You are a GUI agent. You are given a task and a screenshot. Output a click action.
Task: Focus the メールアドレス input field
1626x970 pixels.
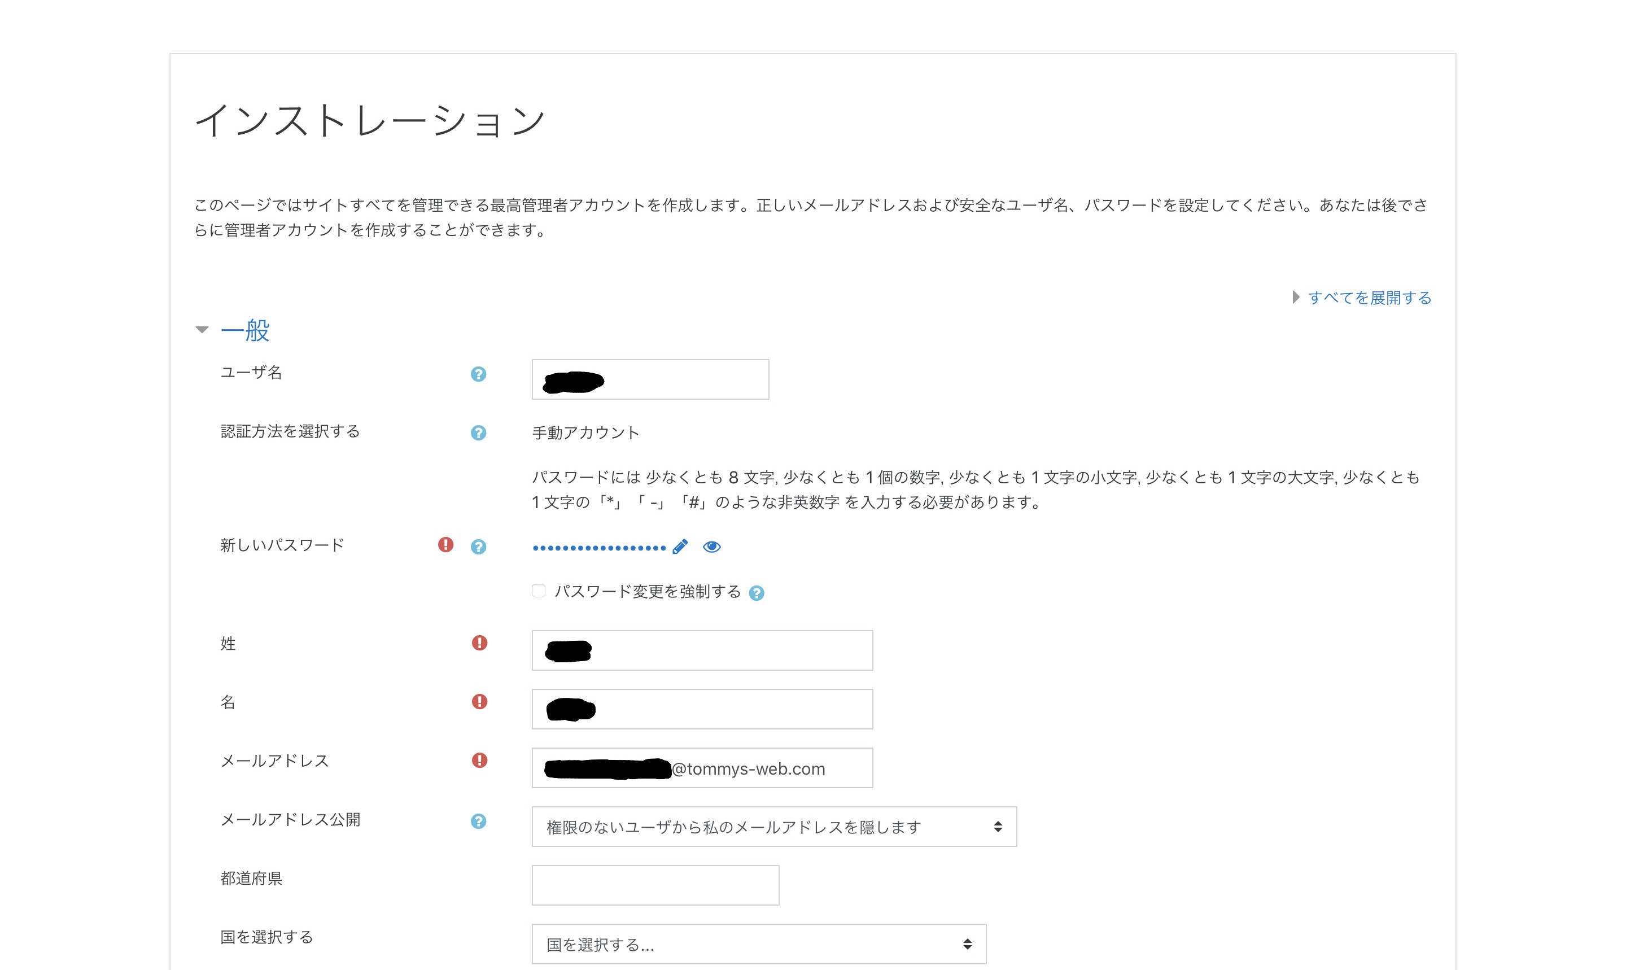click(x=702, y=768)
